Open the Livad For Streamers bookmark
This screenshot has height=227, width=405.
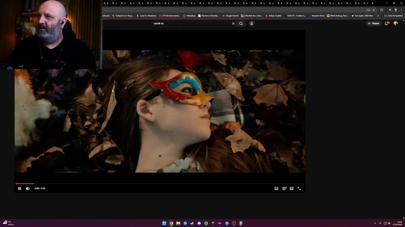146,16
